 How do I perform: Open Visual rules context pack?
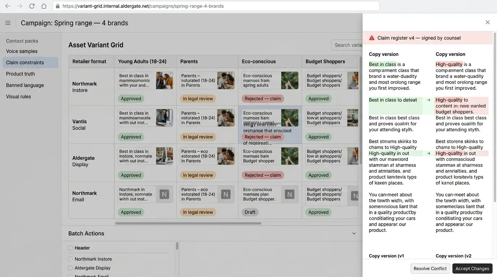point(18,97)
